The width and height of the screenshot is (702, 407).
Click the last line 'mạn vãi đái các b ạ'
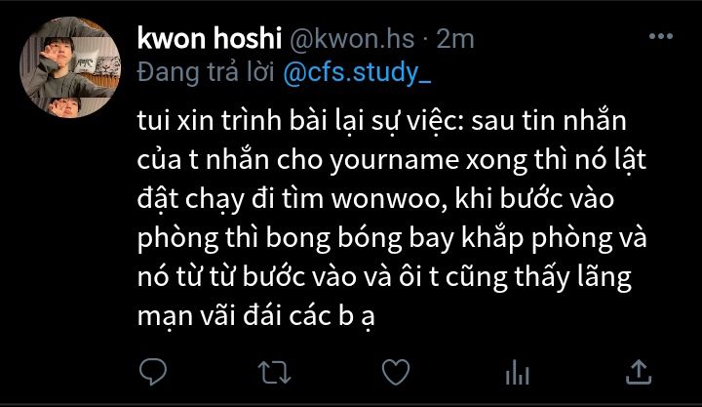click(255, 315)
